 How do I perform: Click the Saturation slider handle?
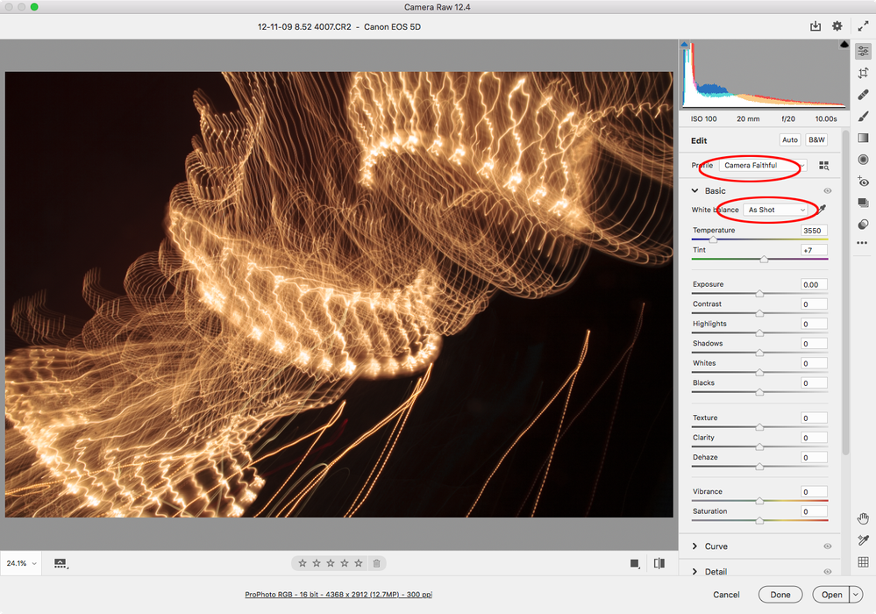[x=759, y=521]
